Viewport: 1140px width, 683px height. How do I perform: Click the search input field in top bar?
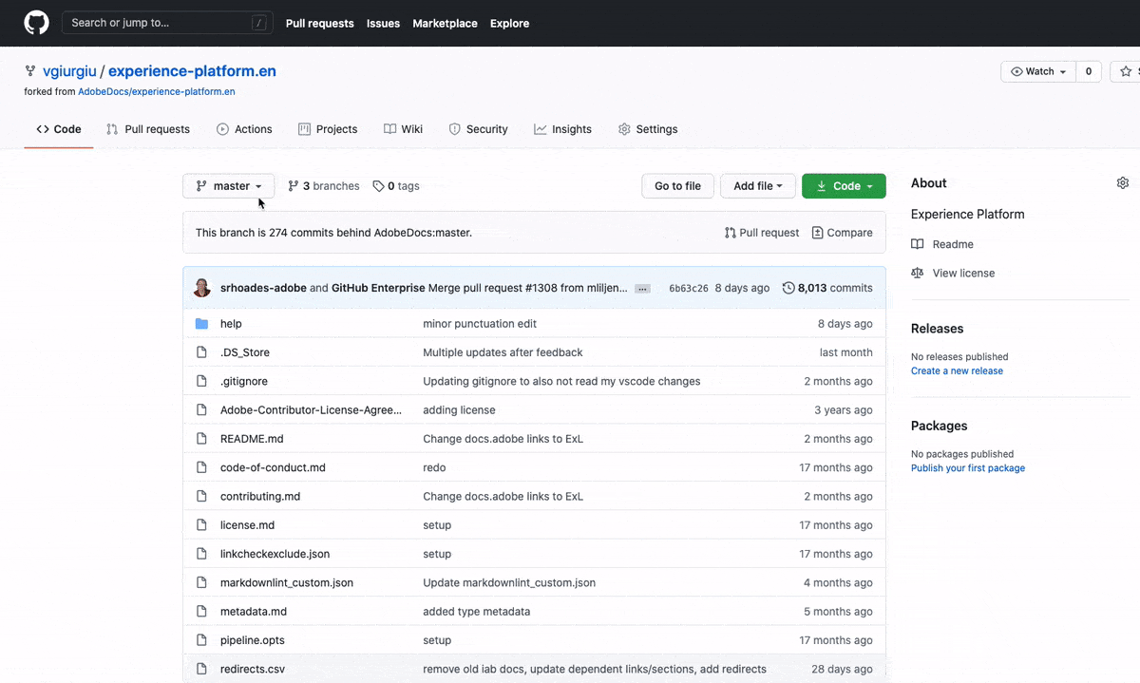(x=167, y=23)
